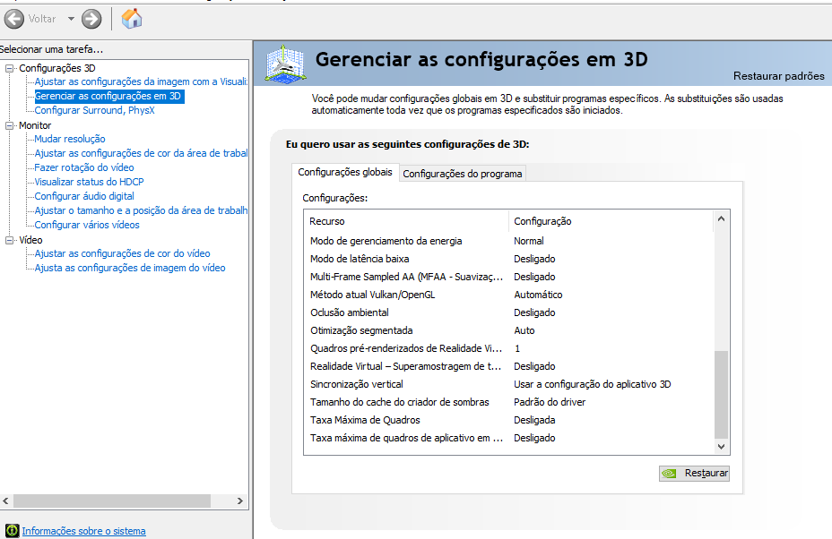Select Gerenciar as configurações em 3D
Image resolution: width=832 pixels, height=539 pixels.
coord(108,96)
